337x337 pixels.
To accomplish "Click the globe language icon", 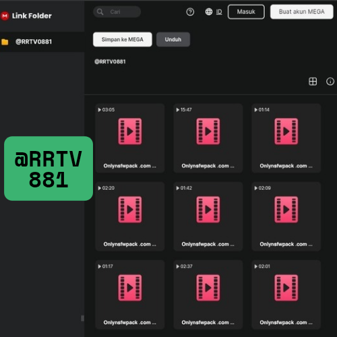I will 209,11.
